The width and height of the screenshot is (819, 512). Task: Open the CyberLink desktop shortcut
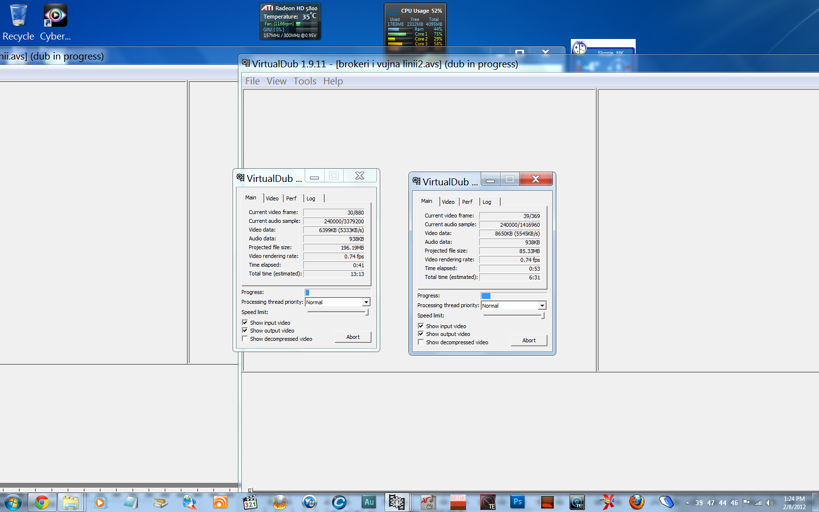tap(55, 22)
